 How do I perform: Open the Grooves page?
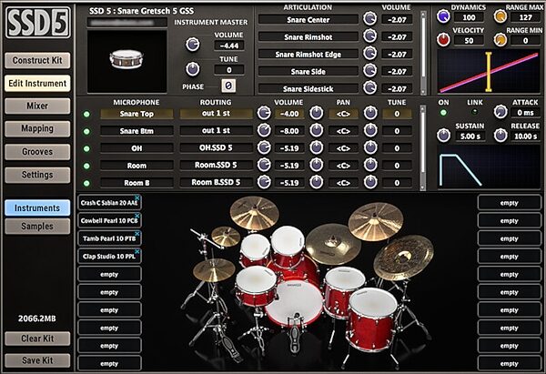(37, 152)
